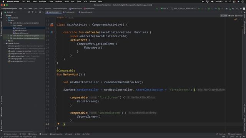
Task: Open project panel options gear
Action: coord(40,12)
